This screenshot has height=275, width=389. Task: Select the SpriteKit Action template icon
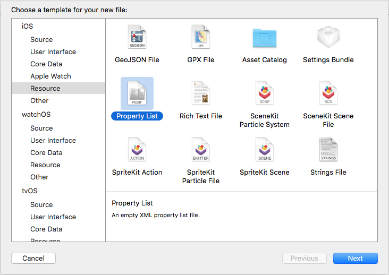point(137,149)
